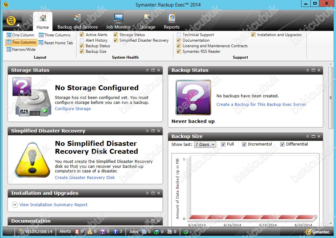Collapse the Backup Size panel
Viewport: 336px width, 238px height.
click(307, 136)
